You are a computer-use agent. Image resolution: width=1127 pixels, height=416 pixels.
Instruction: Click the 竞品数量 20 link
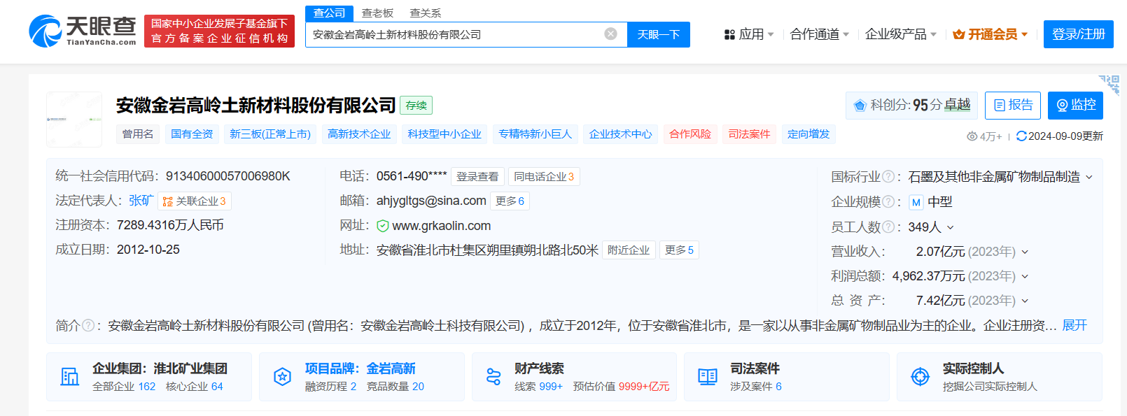[x=395, y=387]
